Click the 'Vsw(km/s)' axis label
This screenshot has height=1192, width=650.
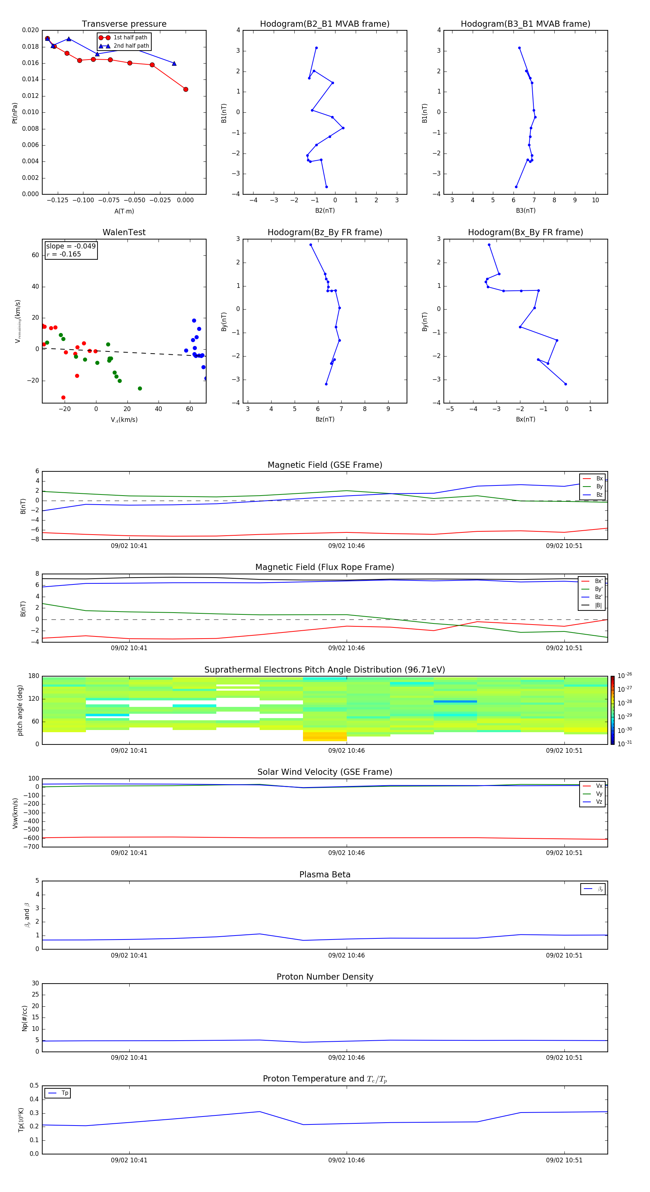tap(15, 813)
